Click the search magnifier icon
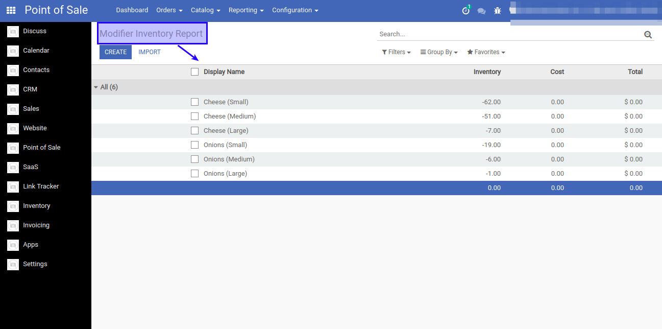Image resolution: width=662 pixels, height=329 pixels. tap(648, 34)
